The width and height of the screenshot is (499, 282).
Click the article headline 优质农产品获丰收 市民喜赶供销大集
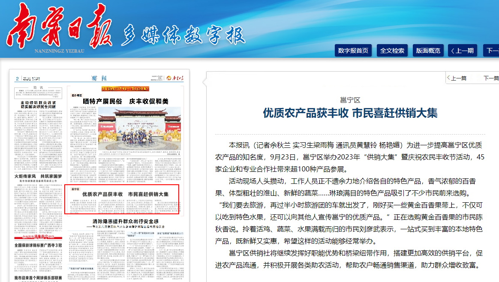click(x=350, y=113)
